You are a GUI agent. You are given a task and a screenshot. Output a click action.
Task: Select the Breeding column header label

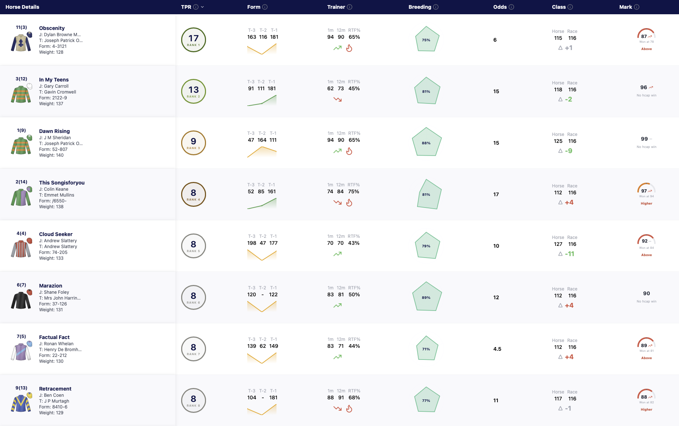click(x=420, y=7)
